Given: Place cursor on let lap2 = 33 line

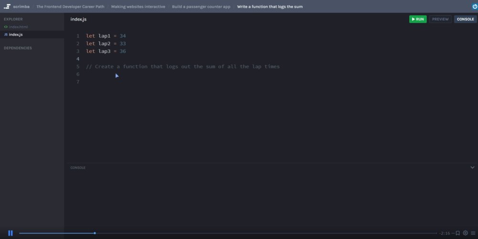Looking at the screenshot, I should point(106,43).
